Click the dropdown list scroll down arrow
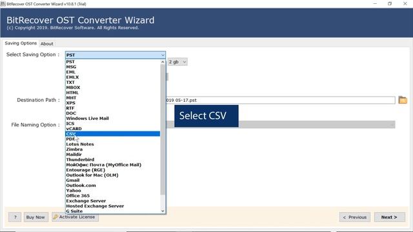This screenshot has width=413, height=232. point(163,211)
